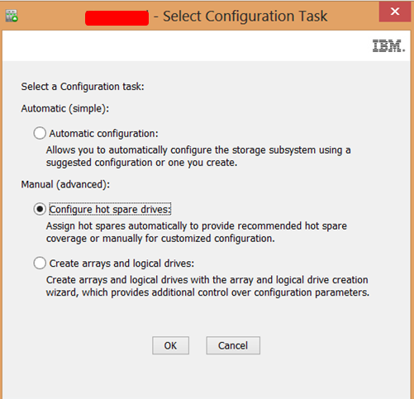Screen dimensions: 414x399
Task: Click the "Automatic (simple):" section heading
Action: [65, 108]
